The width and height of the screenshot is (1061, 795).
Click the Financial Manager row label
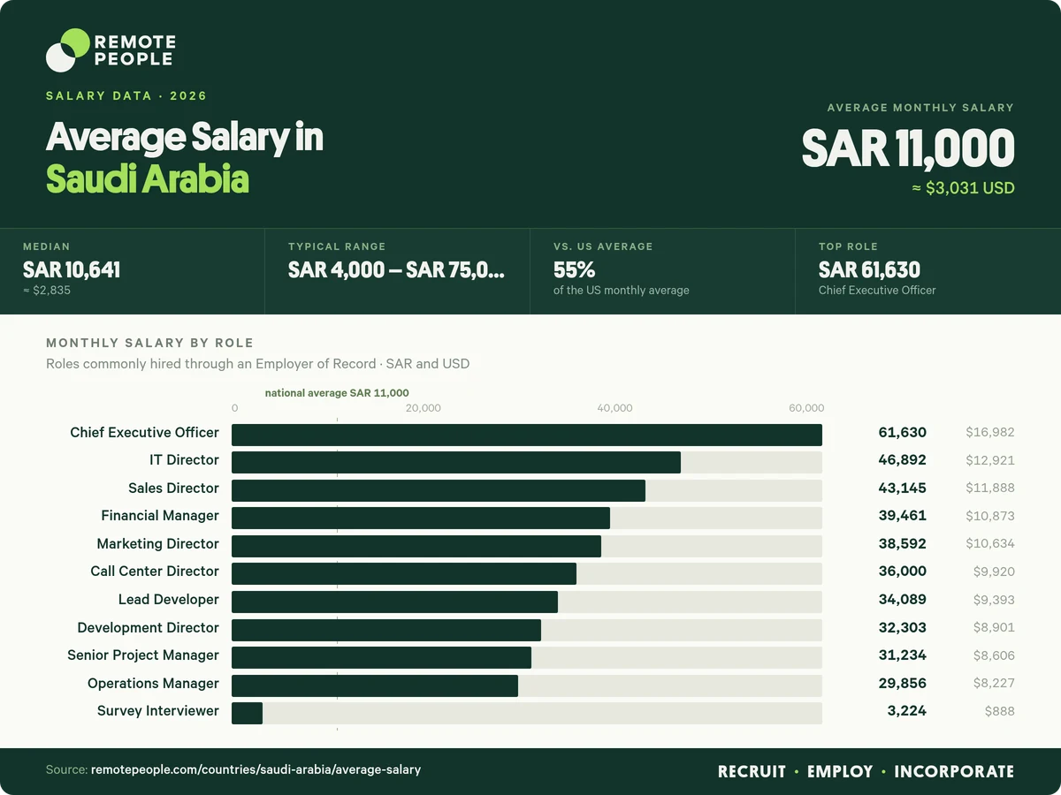160,515
